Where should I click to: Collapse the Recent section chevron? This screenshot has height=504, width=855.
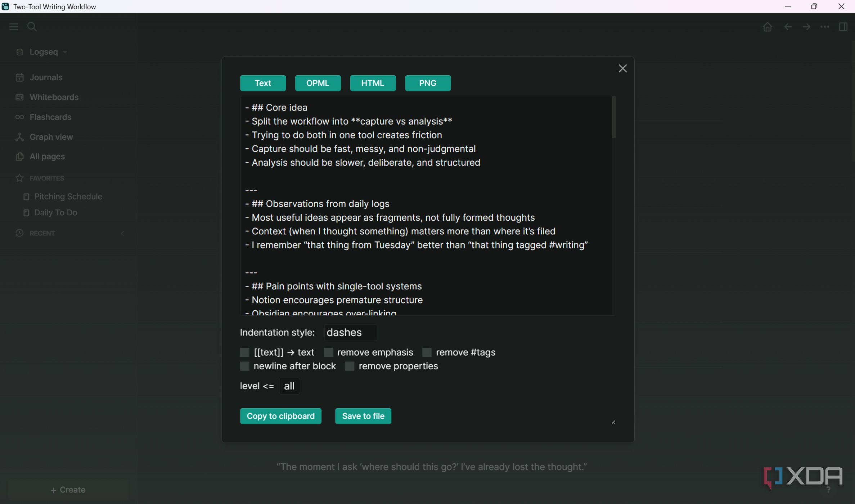(x=122, y=233)
